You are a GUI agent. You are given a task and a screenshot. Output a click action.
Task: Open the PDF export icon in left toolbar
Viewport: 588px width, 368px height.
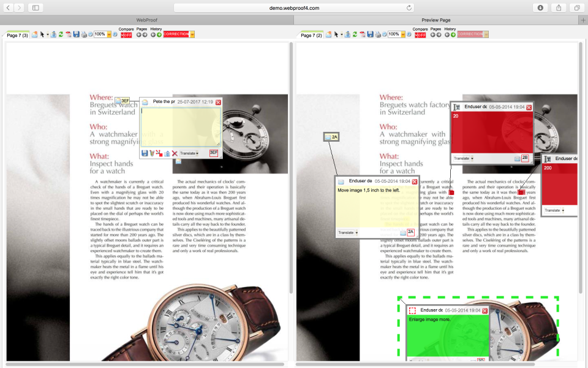coord(69,34)
